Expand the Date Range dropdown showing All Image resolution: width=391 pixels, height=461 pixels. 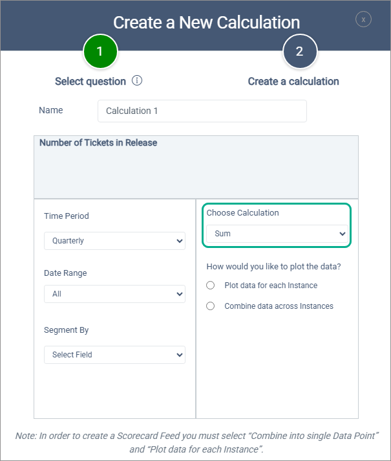coord(114,294)
